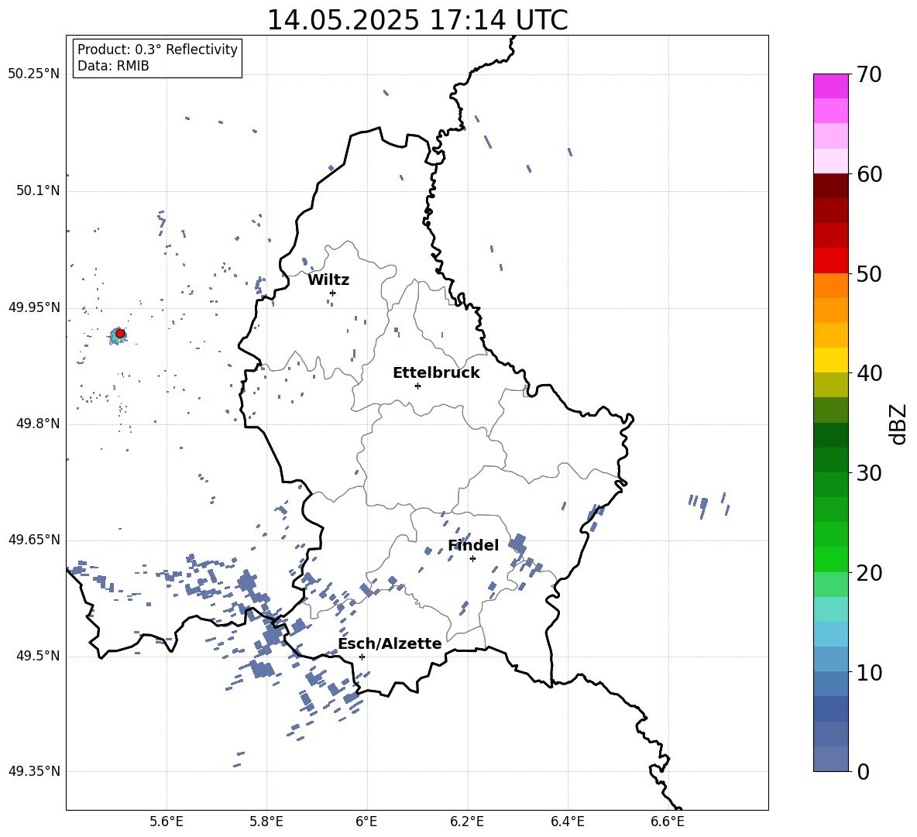Click the 20 value on the colorbar

(x=869, y=573)
